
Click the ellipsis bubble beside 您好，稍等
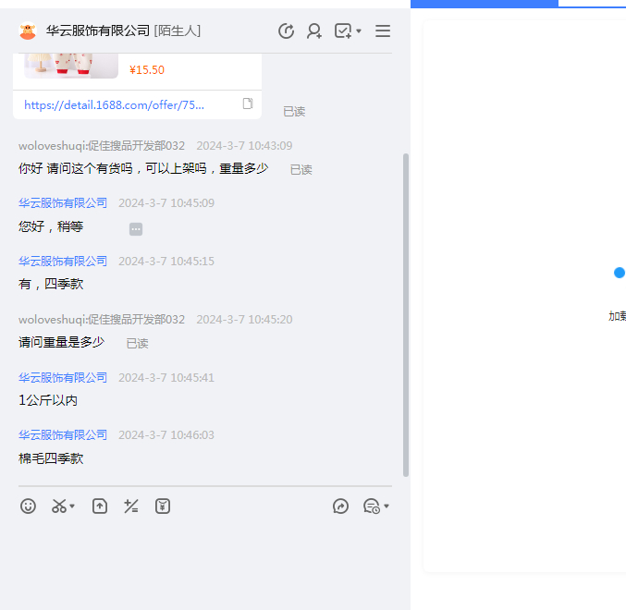[x=136, y=229]
